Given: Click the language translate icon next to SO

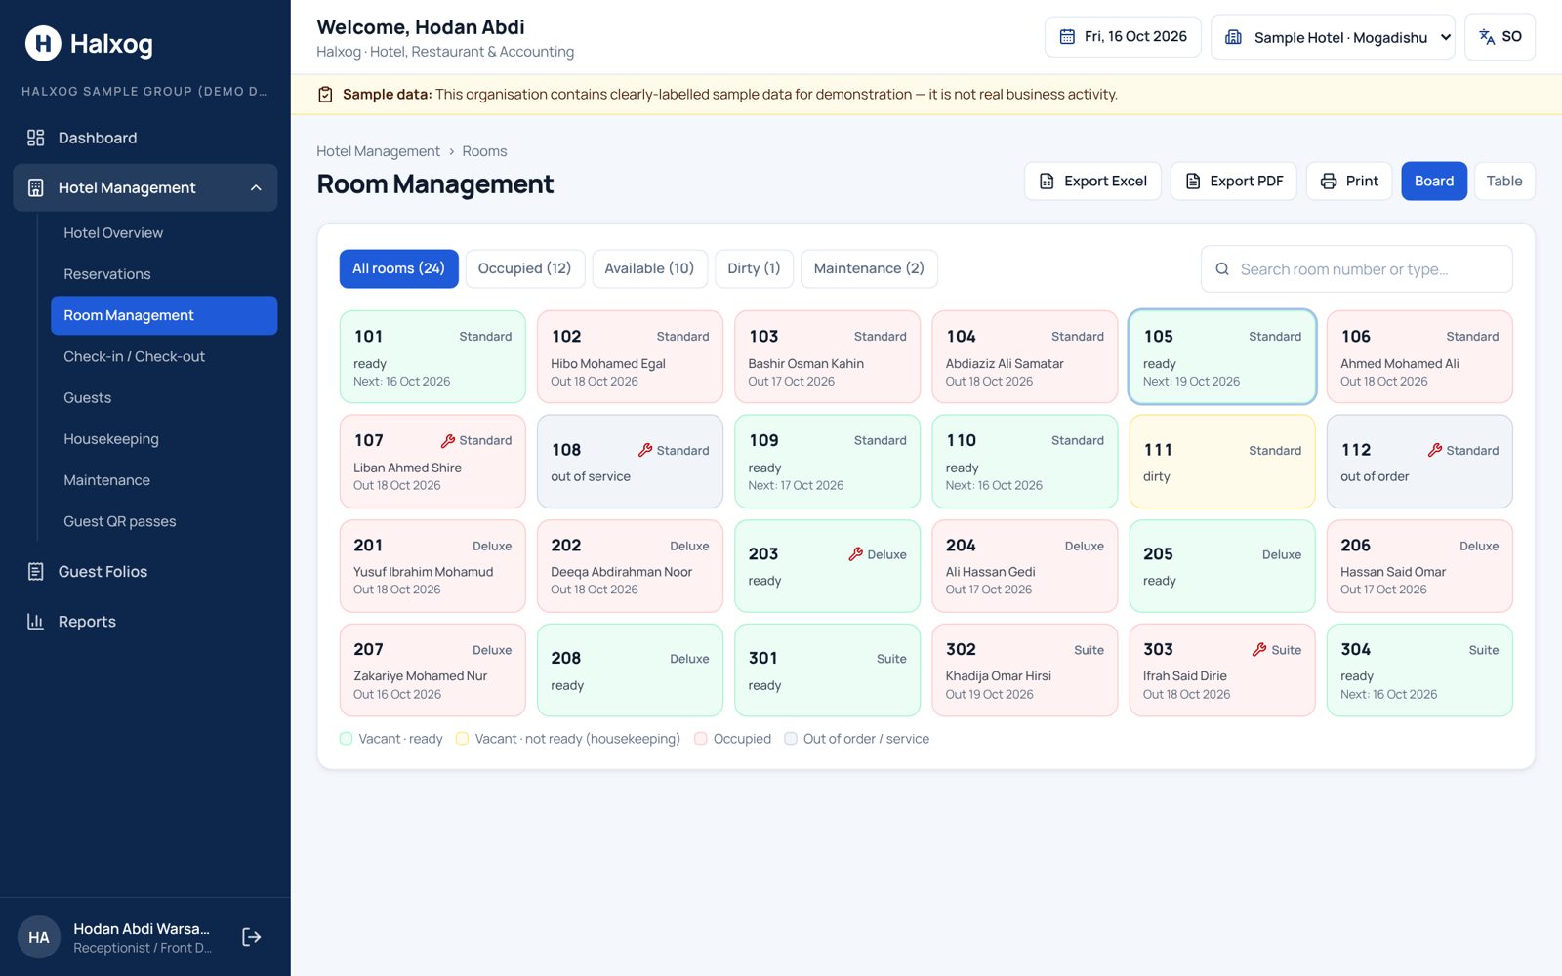Looking at the screenshot, I should click(1487, 37).
